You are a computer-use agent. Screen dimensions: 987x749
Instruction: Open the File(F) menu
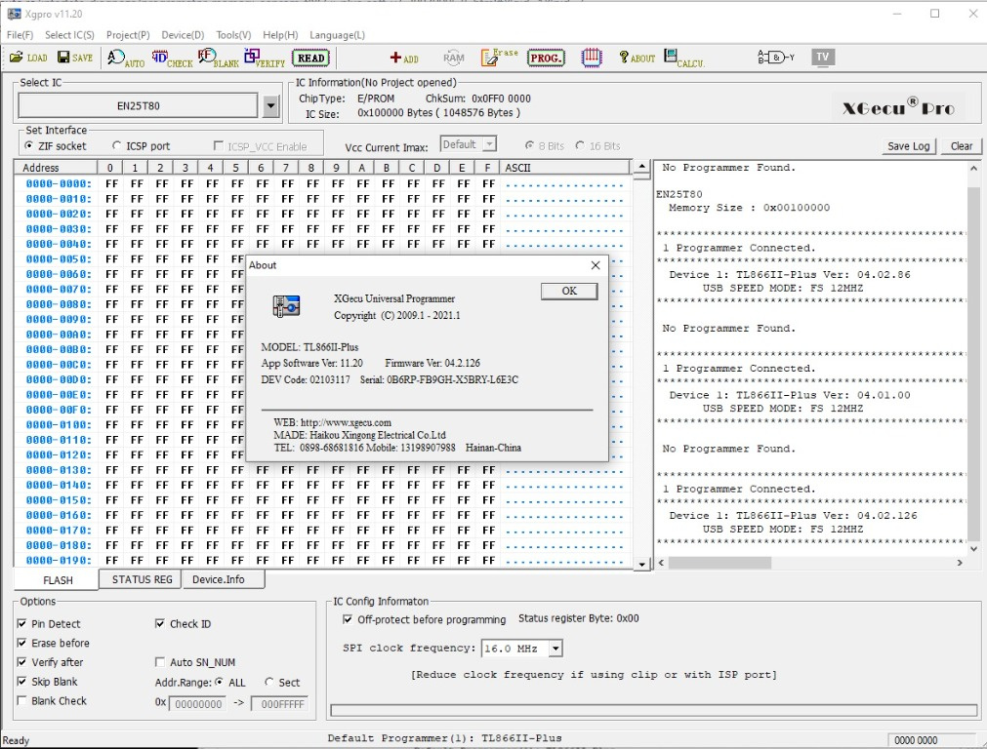click(21, 35)
